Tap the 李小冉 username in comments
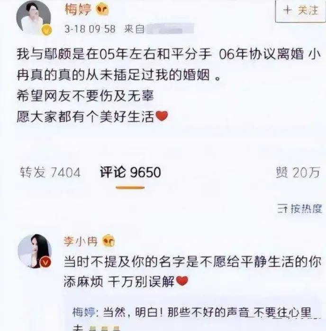 tap(81, 241)
